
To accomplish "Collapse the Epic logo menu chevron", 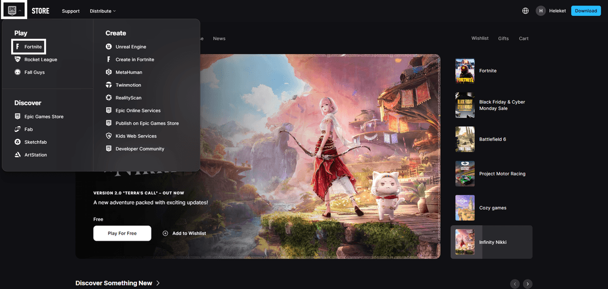I will [20, 11].
